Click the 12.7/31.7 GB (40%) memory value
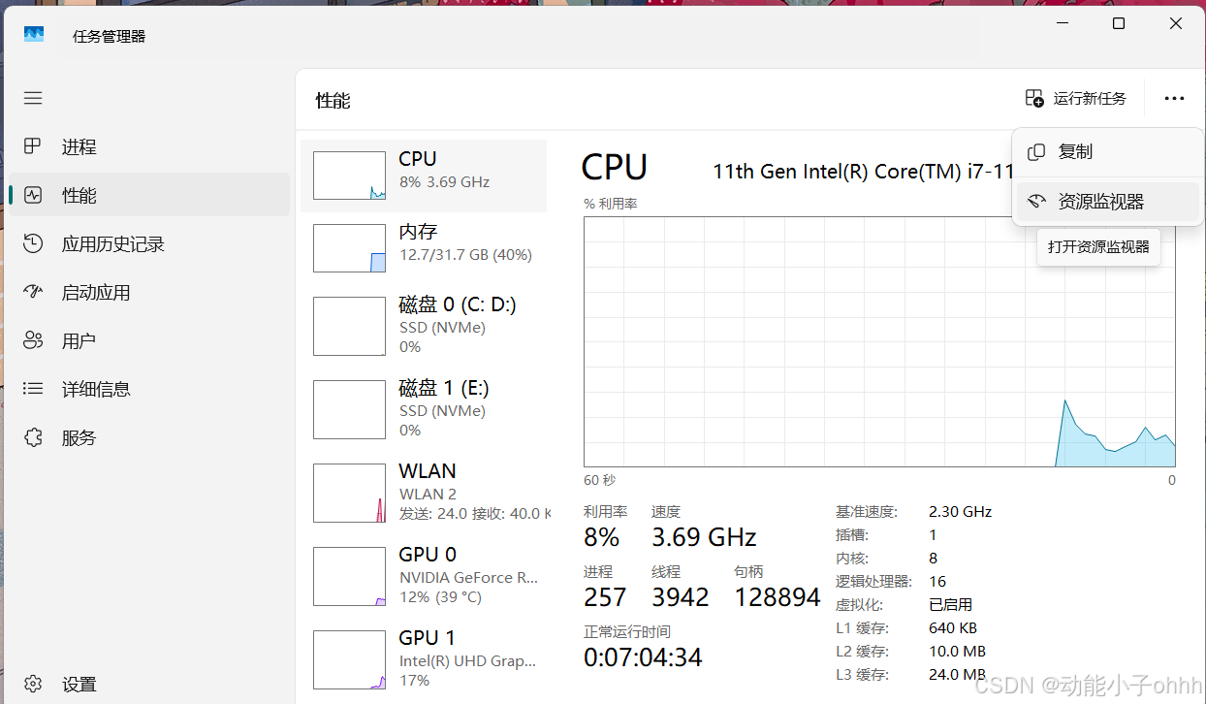The width and height of the screenshot is (1206, 704). pos(465,255)
